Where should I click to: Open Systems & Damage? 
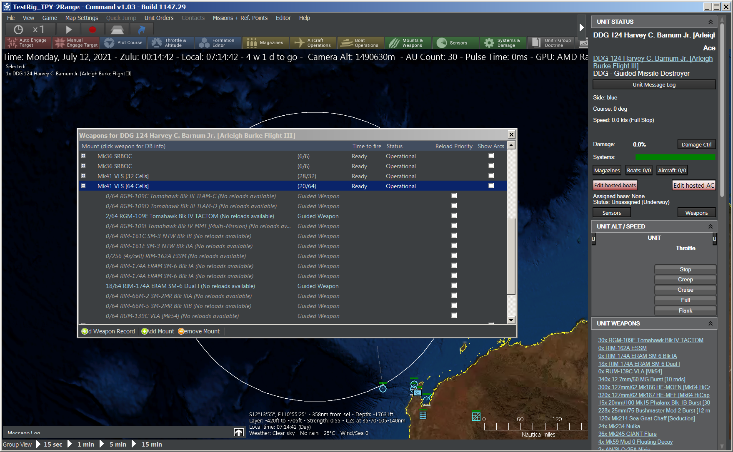click(x=503, y=43)
